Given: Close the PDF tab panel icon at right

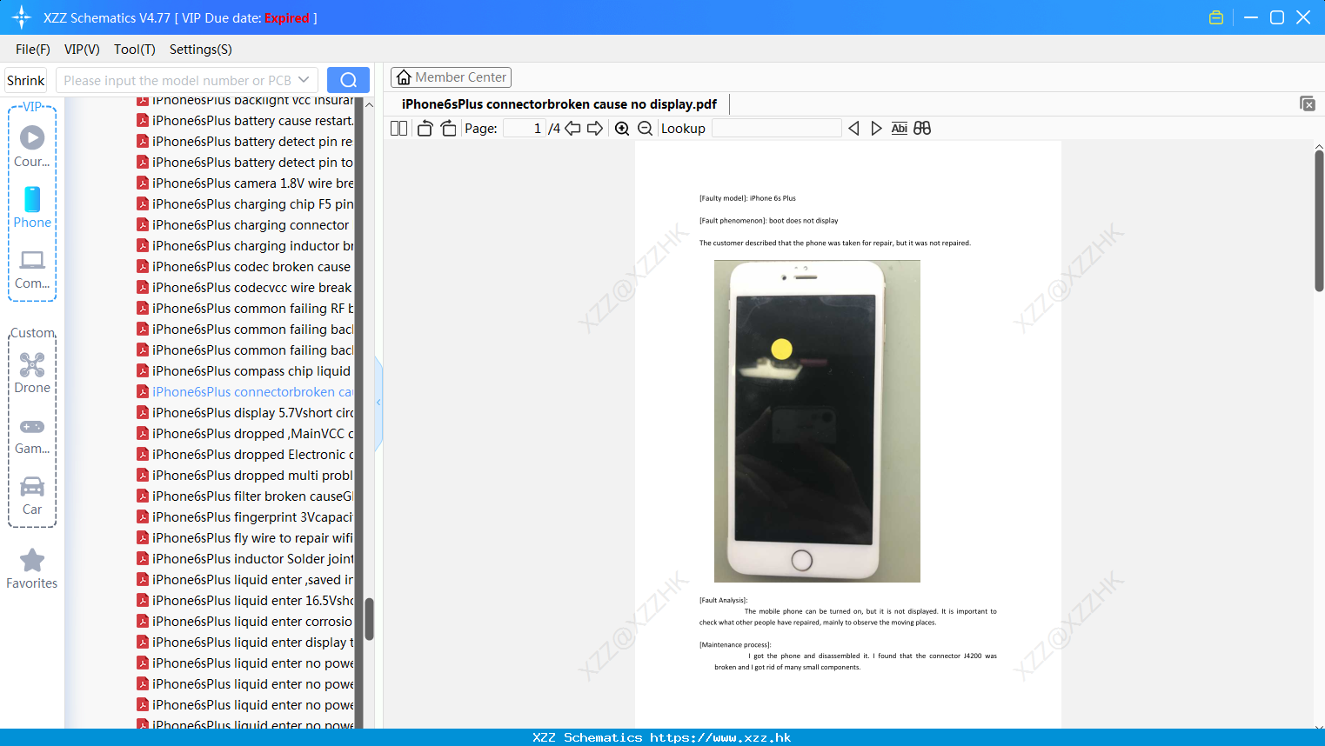Looking at the screenshot, I should (1308, 103).
